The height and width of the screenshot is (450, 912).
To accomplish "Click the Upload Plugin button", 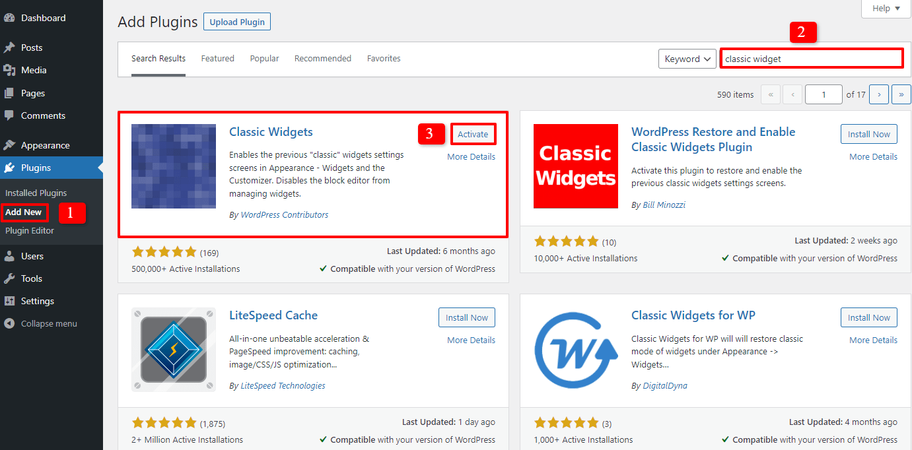I will tap(236, 21).
